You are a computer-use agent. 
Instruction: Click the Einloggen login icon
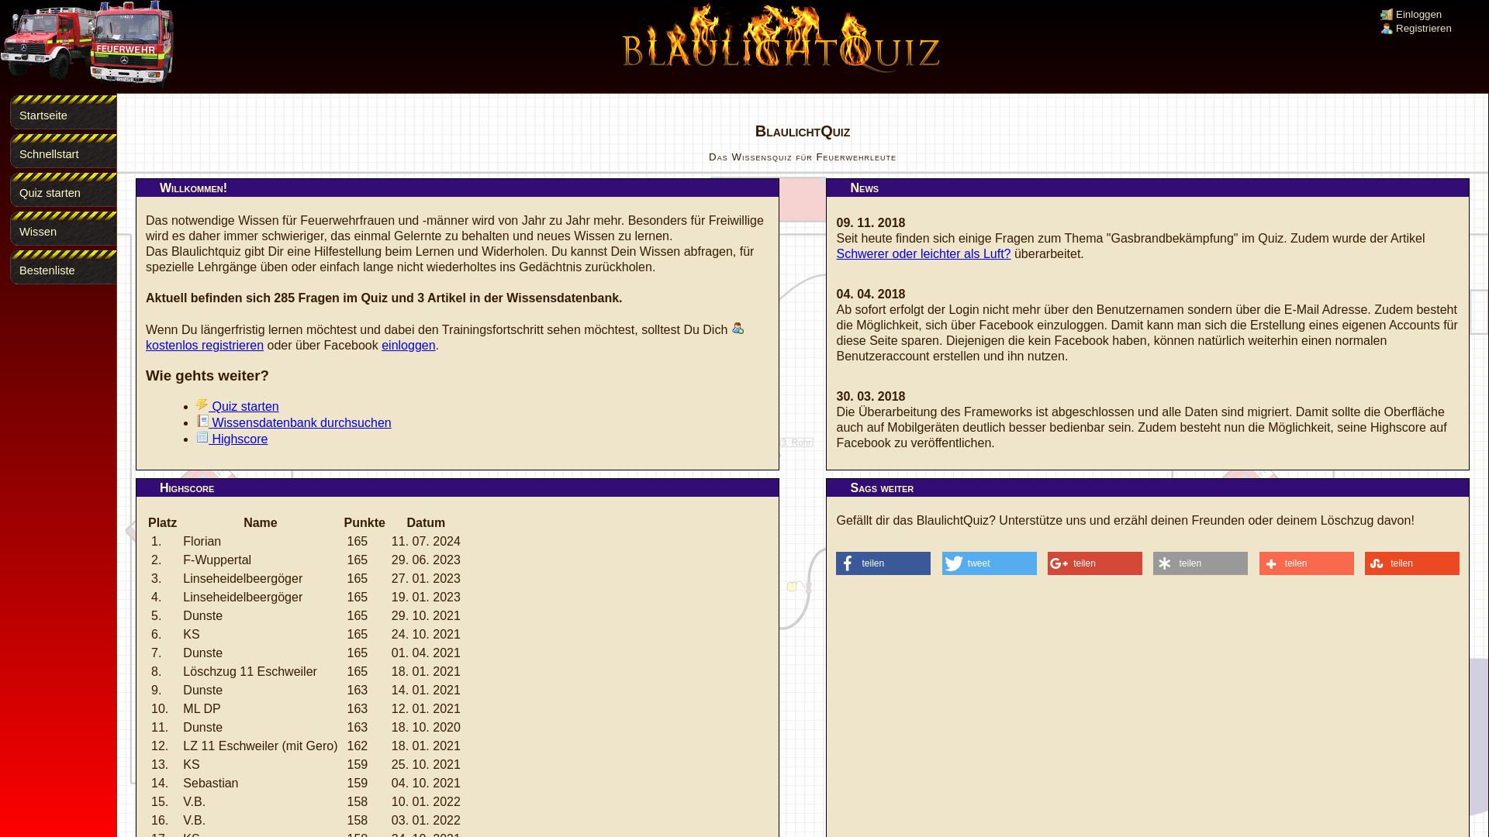coord(1387,15)
